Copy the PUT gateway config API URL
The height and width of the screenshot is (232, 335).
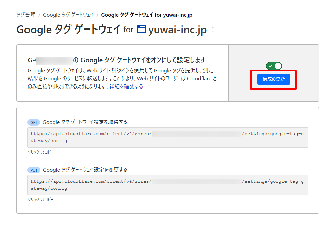pos(168,185)
